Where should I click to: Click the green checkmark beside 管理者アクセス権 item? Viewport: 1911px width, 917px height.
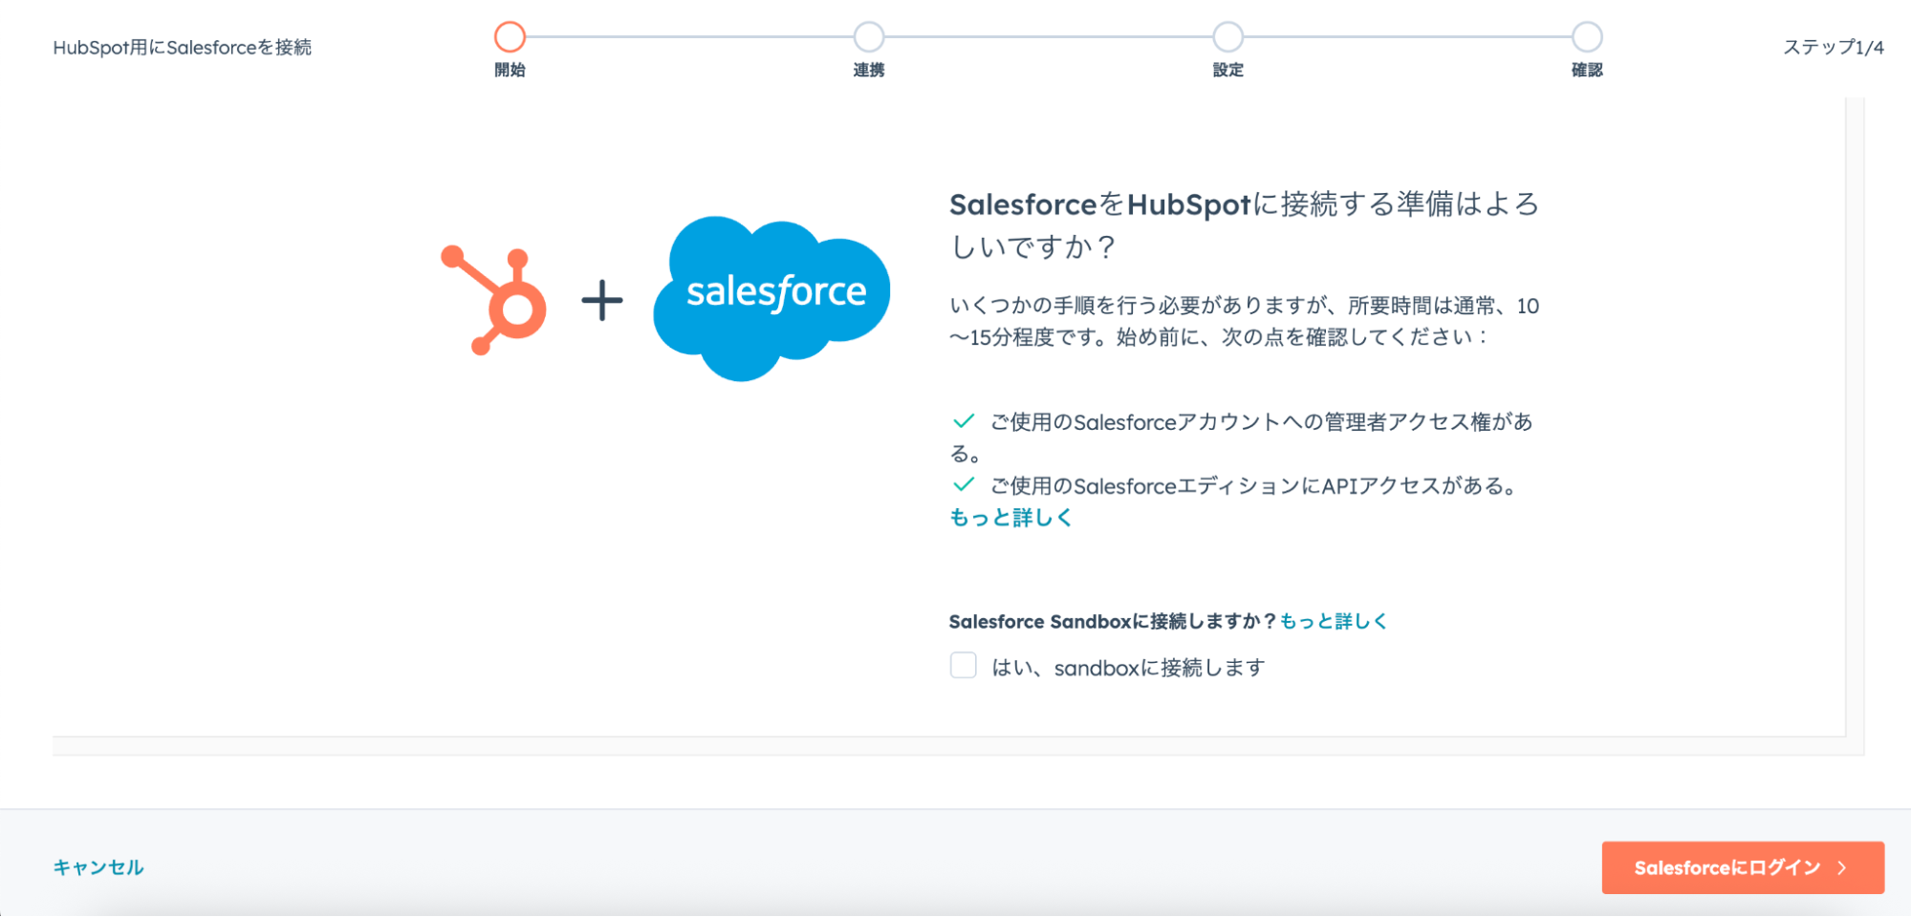(964, 421)
